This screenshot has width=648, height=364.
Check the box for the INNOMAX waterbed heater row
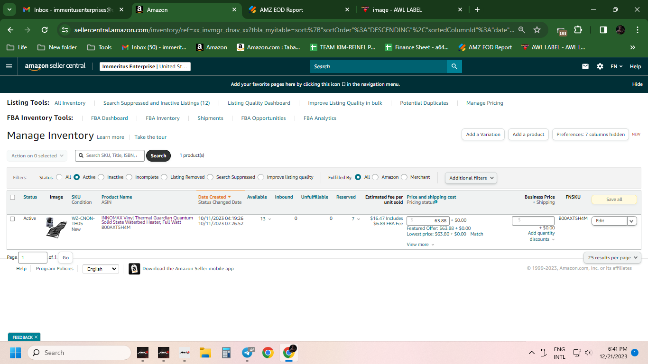tap(12, 219)
